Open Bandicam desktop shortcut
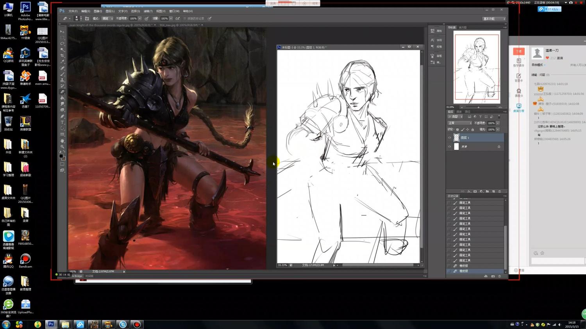 (x=25, y=261)
